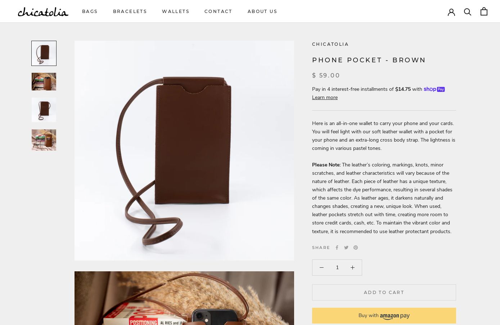Share on Facebook icon
Screen dimensions: 500x325
tap(337, 248)
